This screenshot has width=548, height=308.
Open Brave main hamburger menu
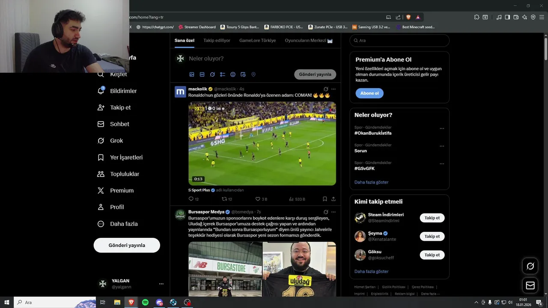(542, 17)
